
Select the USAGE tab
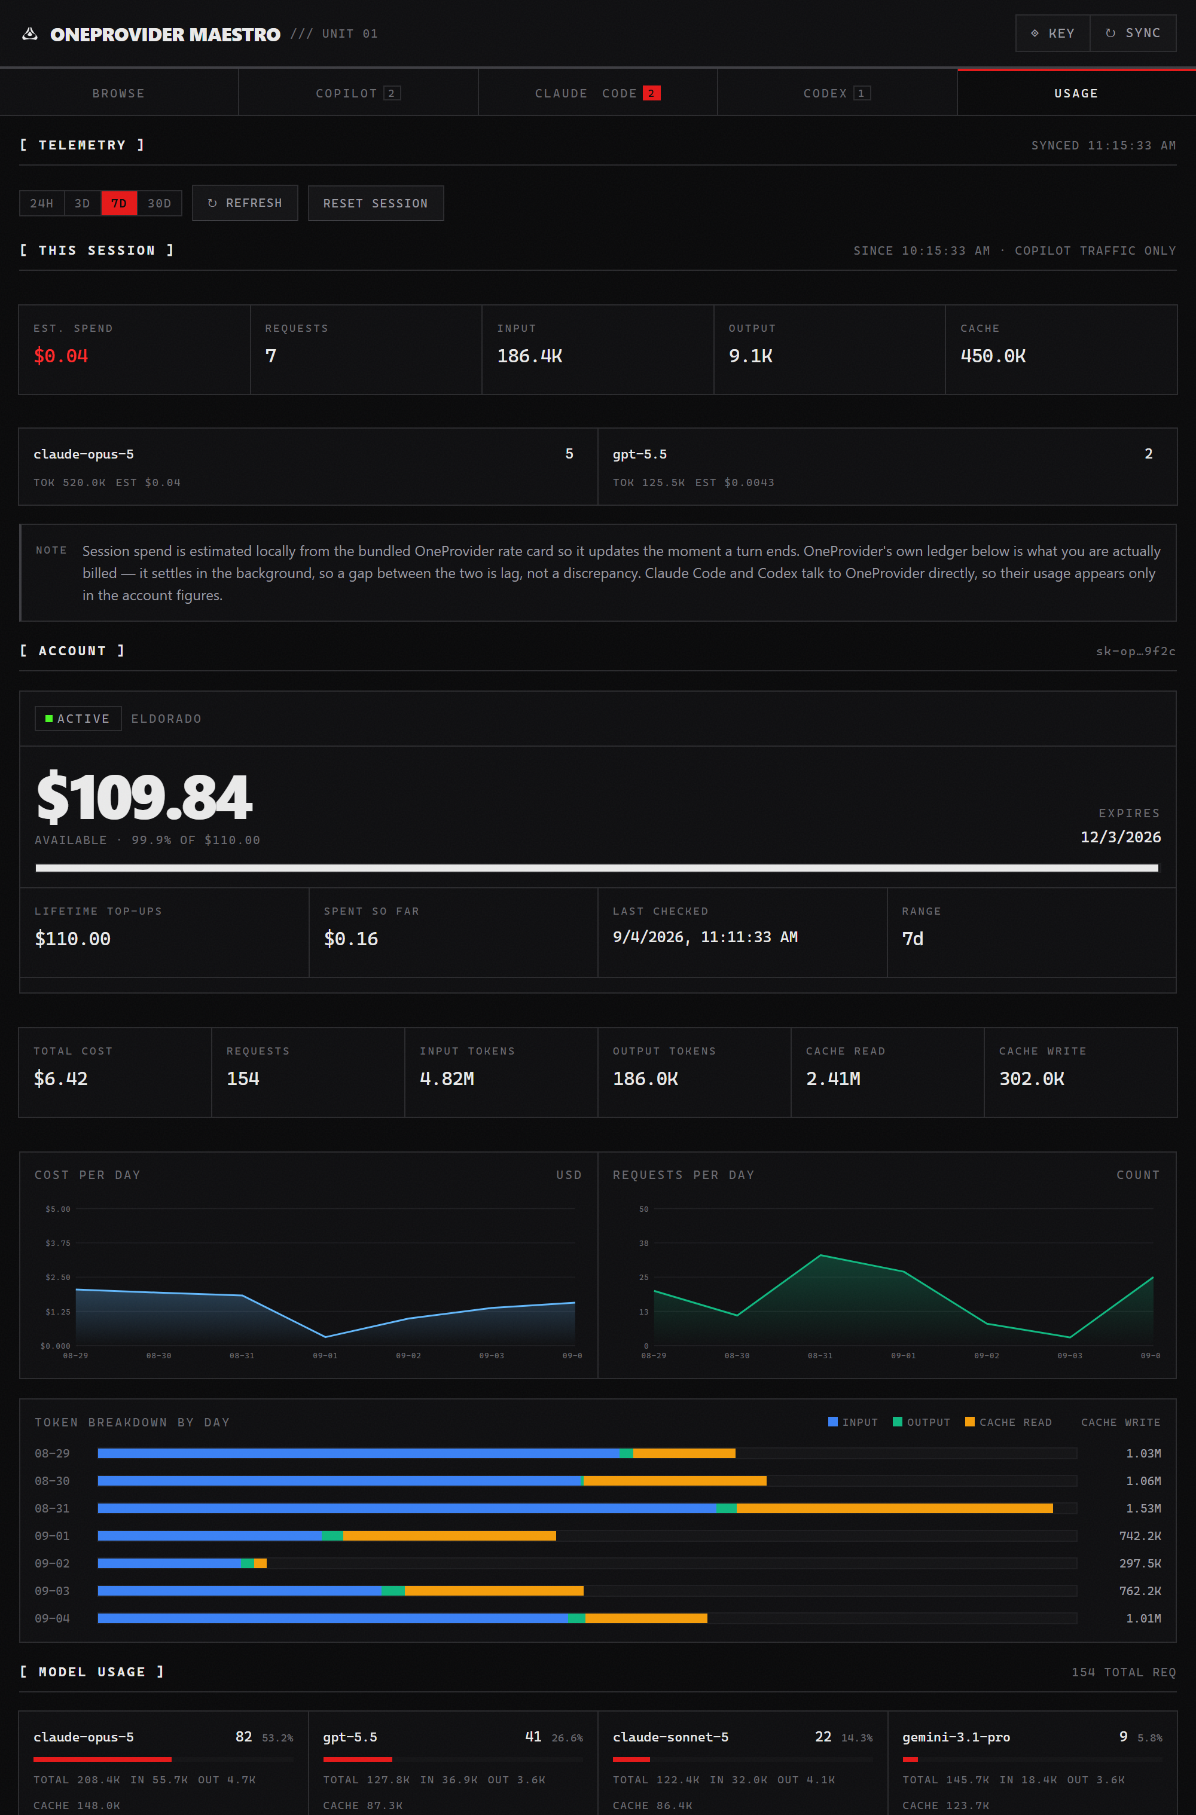pyautogui.click(x=1076, y=93)
